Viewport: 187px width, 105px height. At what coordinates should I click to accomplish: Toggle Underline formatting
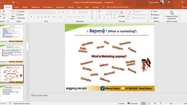tap(38, 17)
